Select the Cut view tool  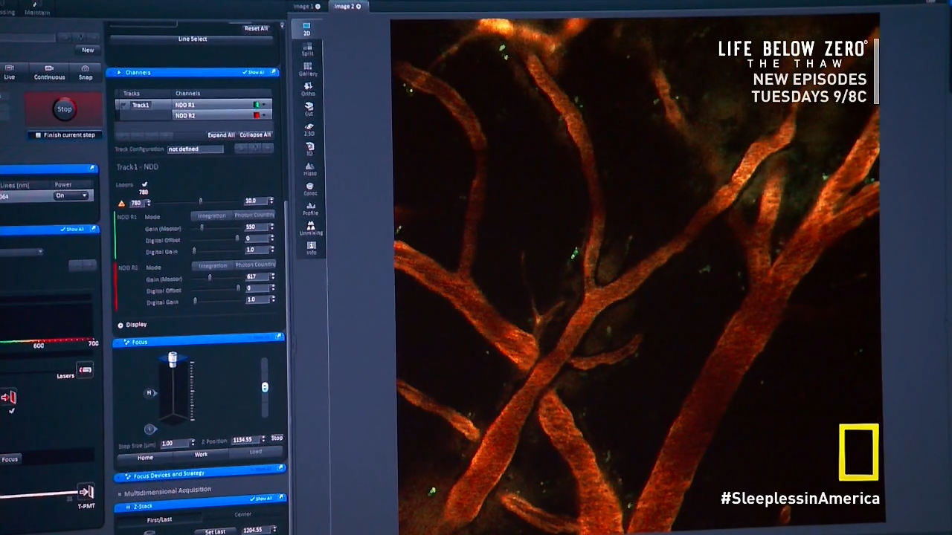(309, 109)
